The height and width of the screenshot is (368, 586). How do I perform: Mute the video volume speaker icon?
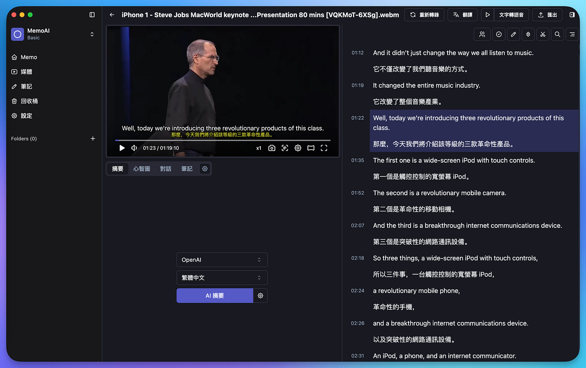tap(134, 148)
